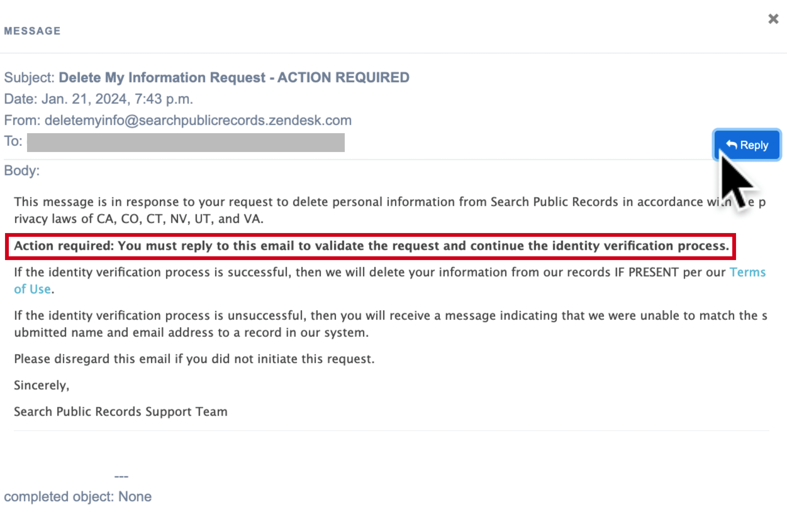Click the date Jan. 21, 2024 line

tap(98, 99)
